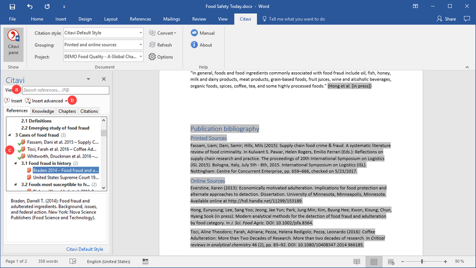This screenshot has width=476, height=268.
Task: Select Whitworth, Druckman et al. 2016 reference
Action: tap(62, 156)
